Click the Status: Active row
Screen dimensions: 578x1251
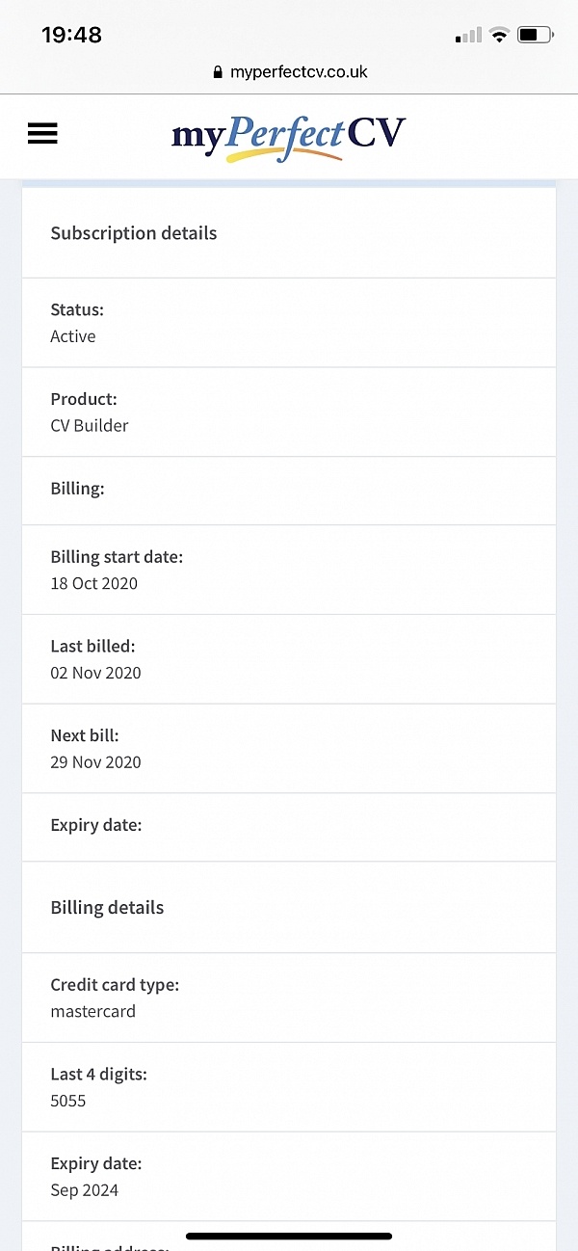(288, 322)
